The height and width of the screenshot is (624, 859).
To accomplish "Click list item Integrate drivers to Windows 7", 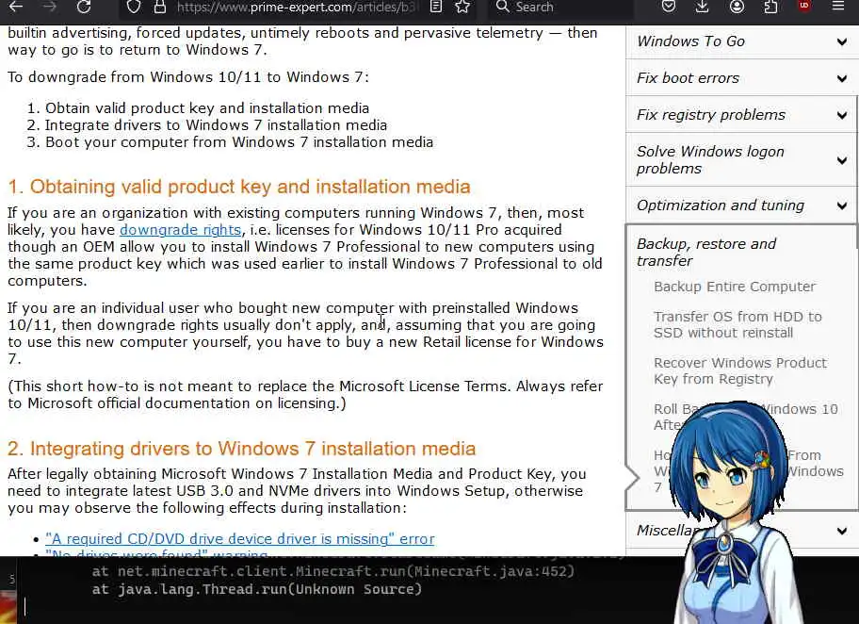I will click(216, 125).
